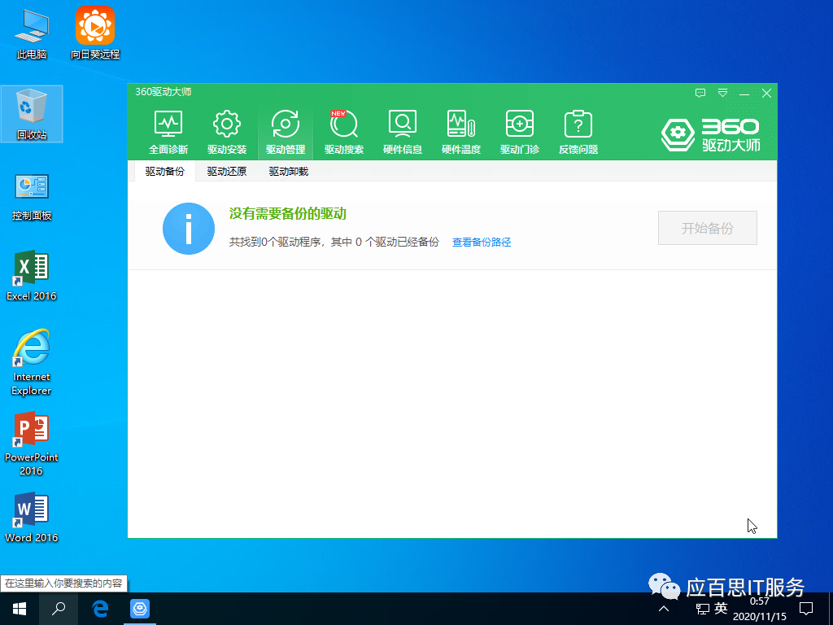Switch to the 驱动还原 tab

[227, 171]
